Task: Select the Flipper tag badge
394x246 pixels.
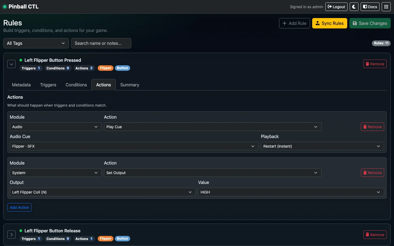Action: 106,68
